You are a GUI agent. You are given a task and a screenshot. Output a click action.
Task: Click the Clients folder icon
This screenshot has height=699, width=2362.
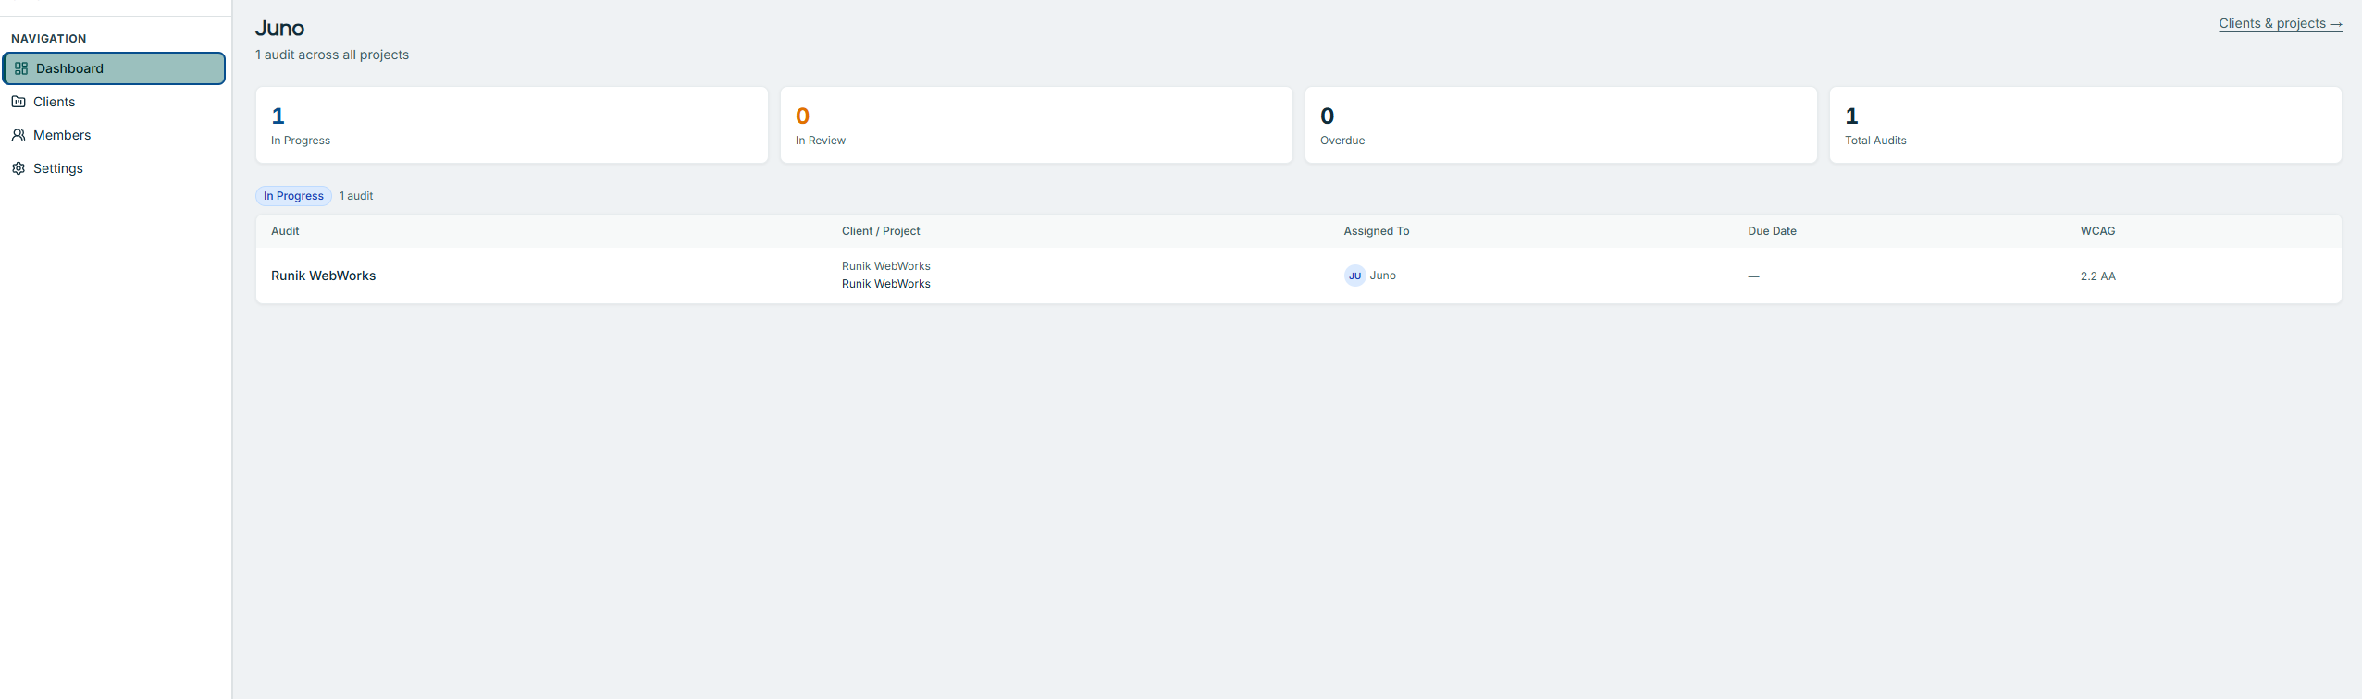pyautogui.click(x=19, y=102)
